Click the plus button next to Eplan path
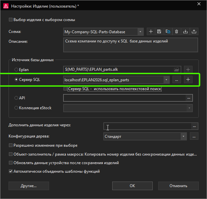The height and width of the screenshot is (199, 207). point(188,69)
